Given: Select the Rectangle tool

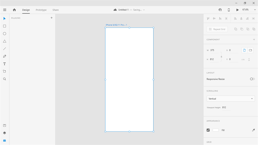Looking at the screenshot, I should 5,26.
